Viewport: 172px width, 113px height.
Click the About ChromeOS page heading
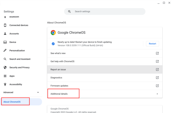(x=57, y=23)
